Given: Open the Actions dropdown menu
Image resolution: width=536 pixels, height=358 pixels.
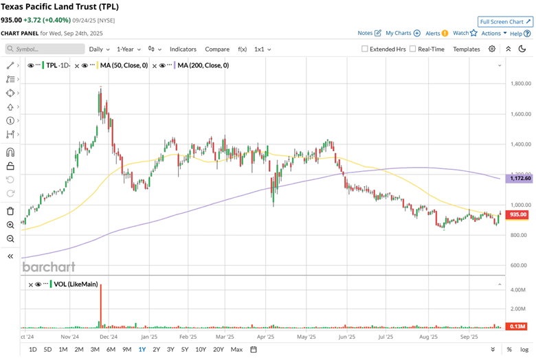Looking at the screenshot, I should [x=494, y=33].
